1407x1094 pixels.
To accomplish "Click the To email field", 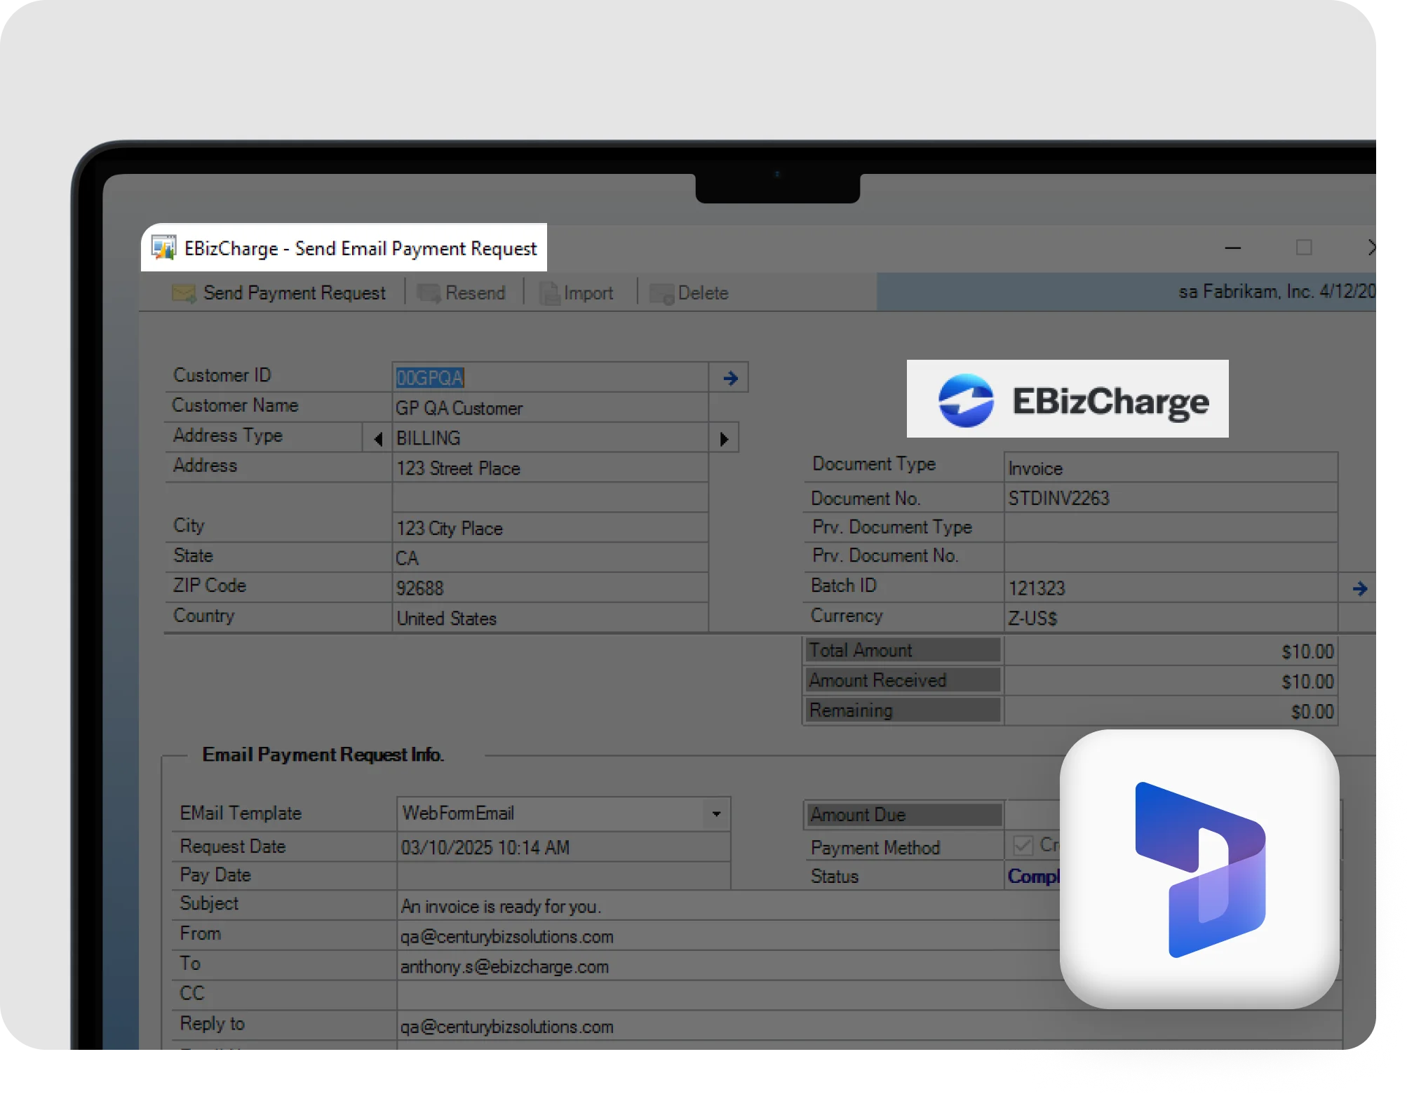I will click(728, 966).
